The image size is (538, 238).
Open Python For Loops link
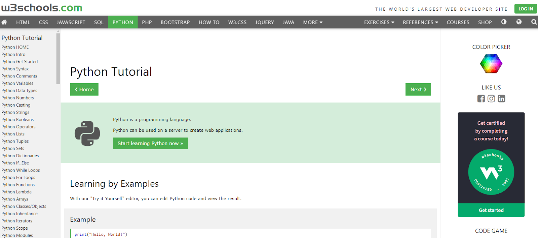(18, 178)
